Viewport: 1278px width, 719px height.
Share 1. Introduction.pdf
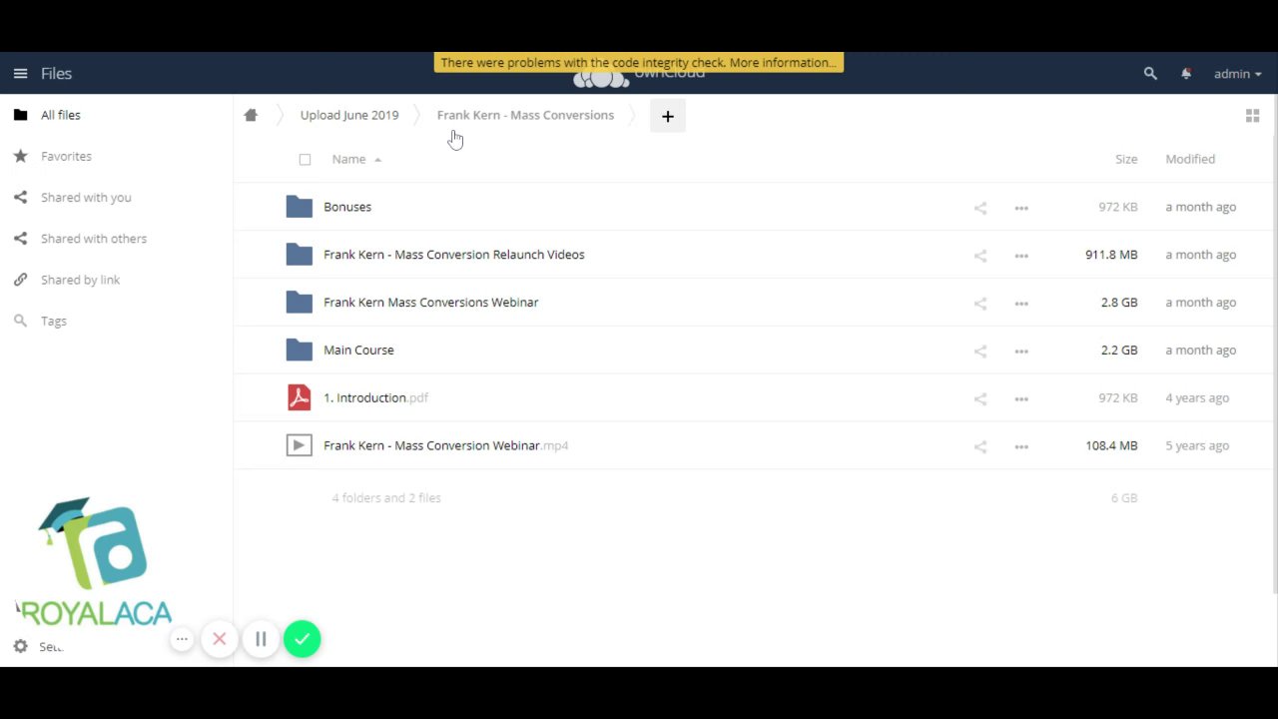pyautogui.click(x=980, y=399)
